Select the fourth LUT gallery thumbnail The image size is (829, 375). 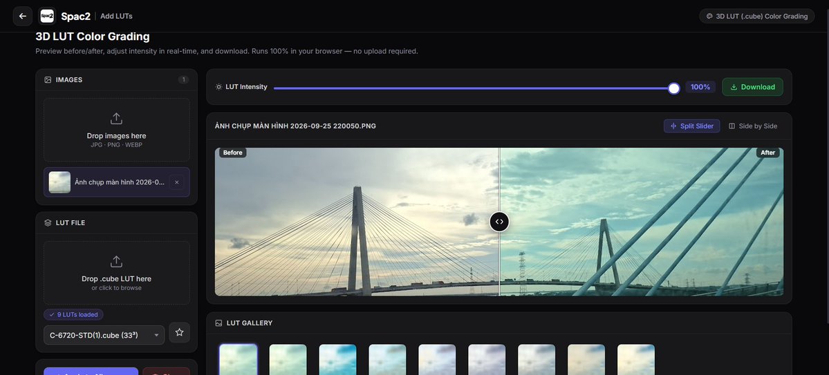click(x=388, y=360)
